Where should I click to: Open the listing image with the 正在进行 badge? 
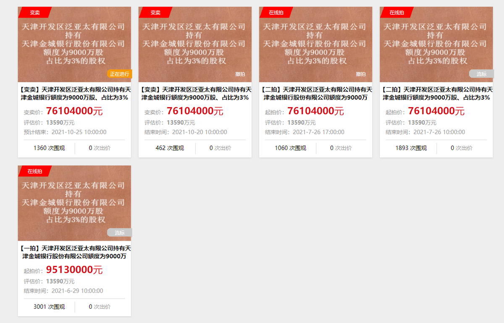[74, 44]
